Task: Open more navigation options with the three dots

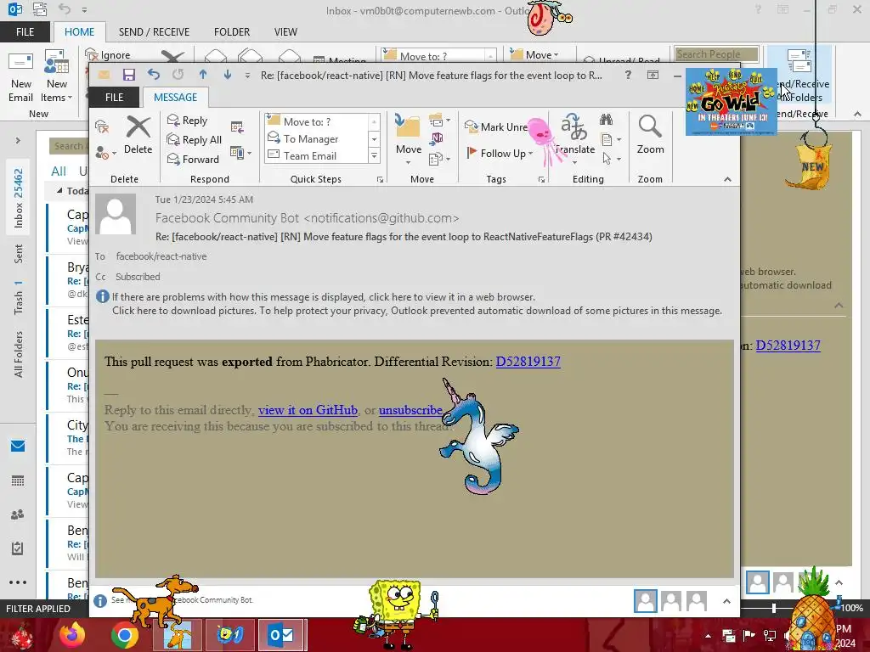Action: (x=18, y=582)
